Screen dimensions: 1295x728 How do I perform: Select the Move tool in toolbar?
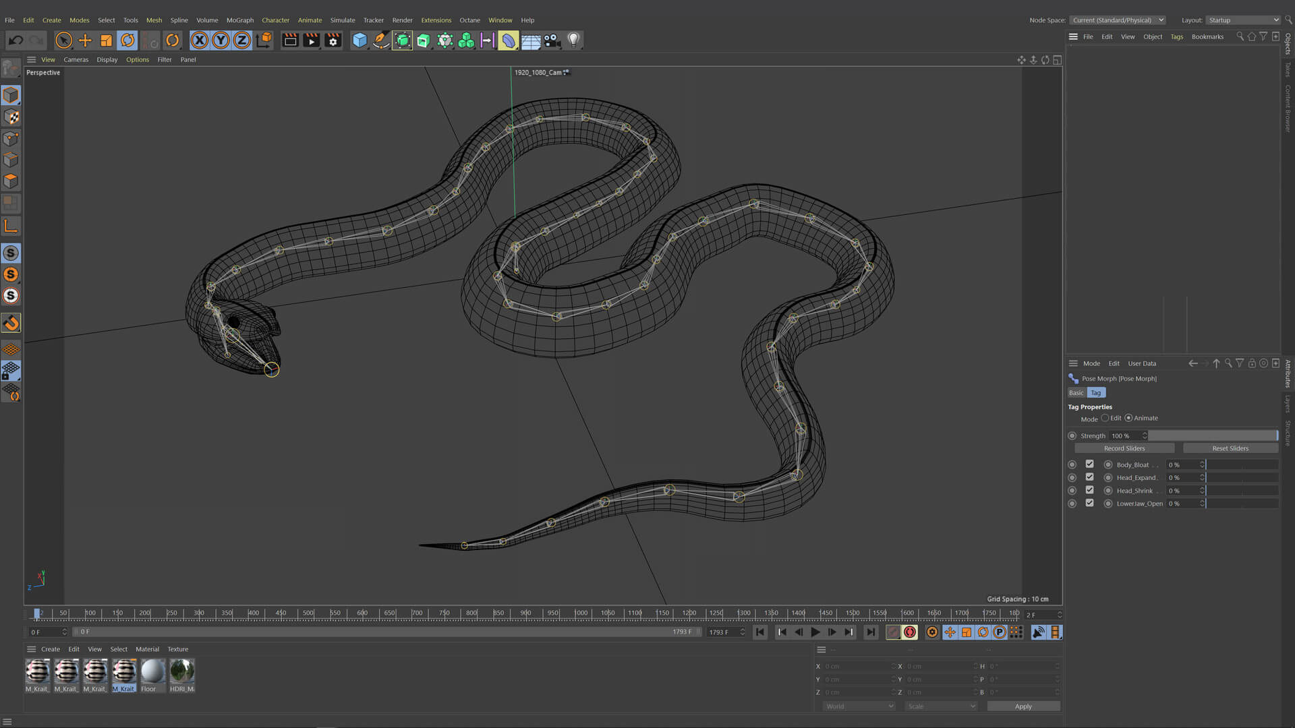(85, 40)
